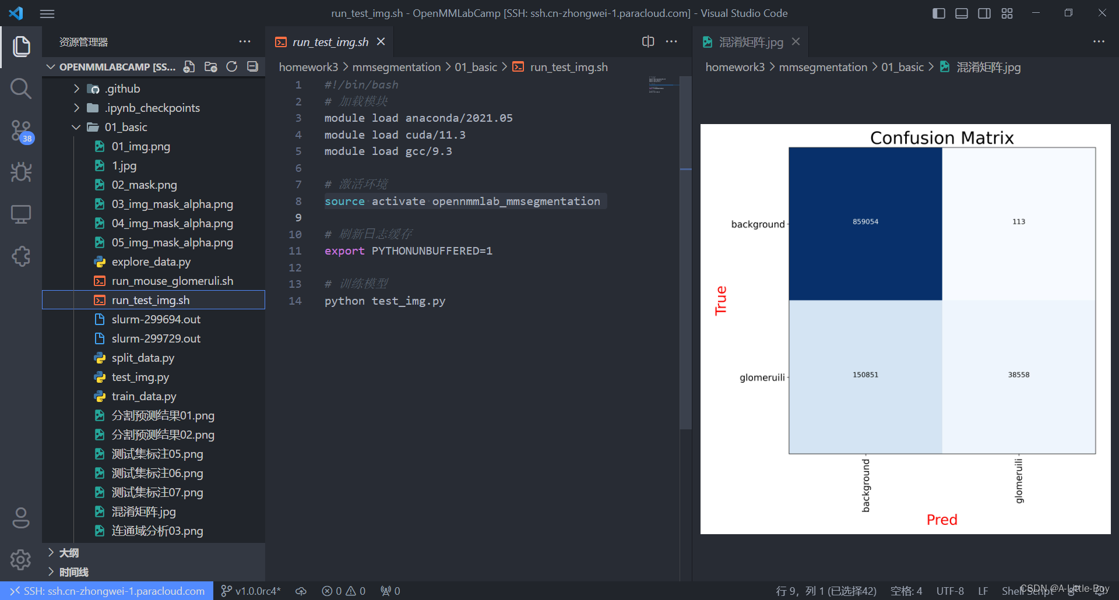Screen dimensions: 1119x600
Task: Click the Confusion Matrix image preview
Action: pos(905,329)
